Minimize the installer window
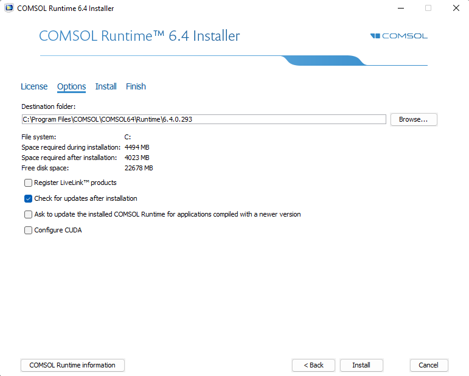 tap(400, 9)
